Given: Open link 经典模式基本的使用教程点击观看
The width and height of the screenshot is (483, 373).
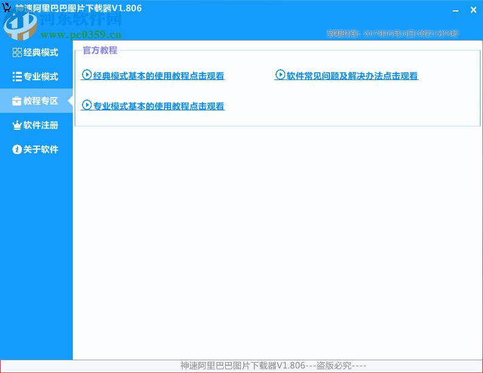Looking at the screenshot, I should click(x=153, y=75).
